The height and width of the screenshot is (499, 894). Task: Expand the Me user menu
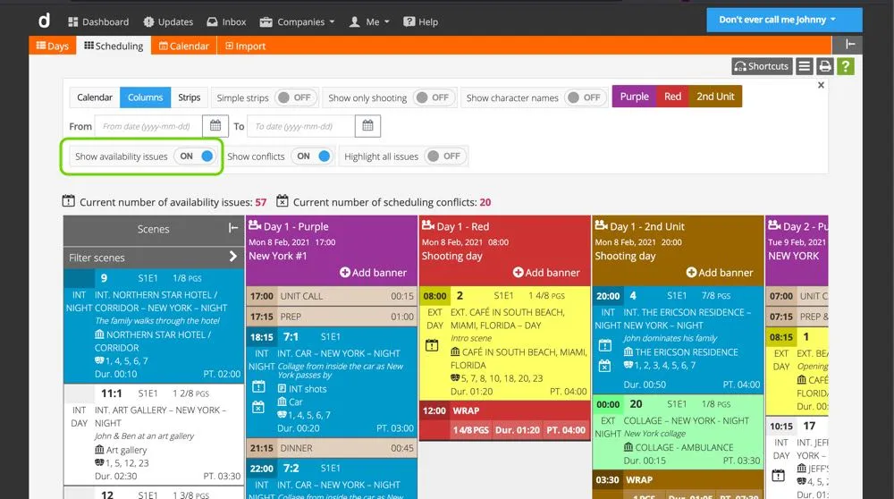(x=369, y=21)
